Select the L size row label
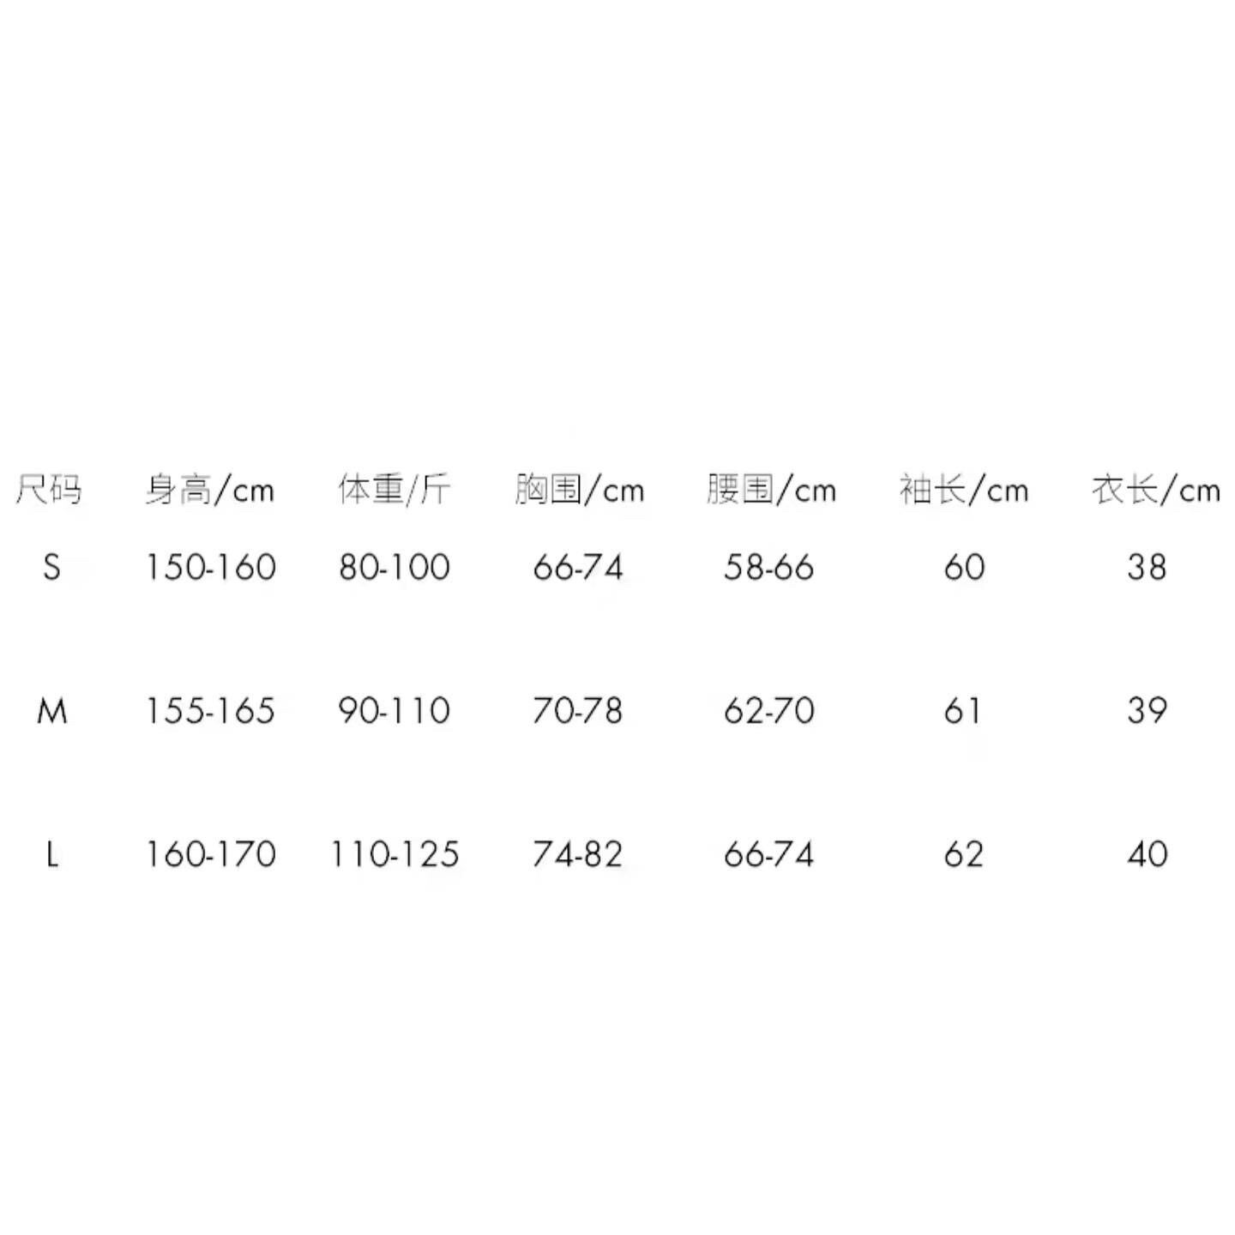 tap(51, 854)
